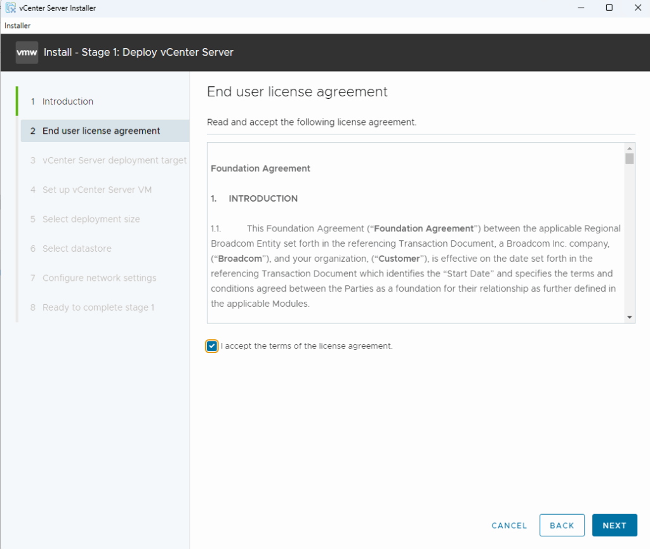Screen dimensions: 650x549
Task: Open the Installer menu
Action: click(x=17, y=25)
